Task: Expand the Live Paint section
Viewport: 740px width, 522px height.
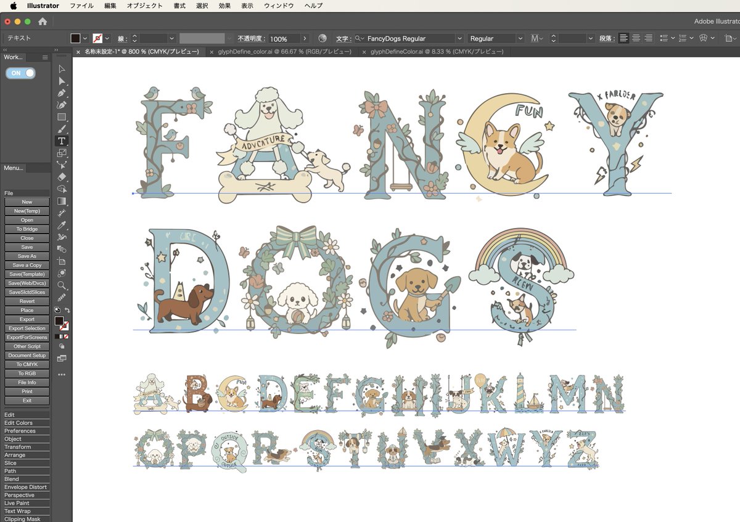Action: point(17,504)
